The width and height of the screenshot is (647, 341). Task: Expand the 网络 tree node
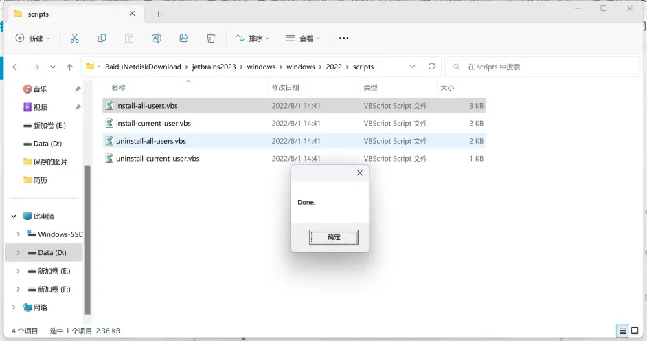point(14,307)
